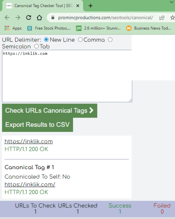Screen dimensions: 175x219
Task: Open the Free Stock Photos bookmark
Action: [x=49, y=28]
